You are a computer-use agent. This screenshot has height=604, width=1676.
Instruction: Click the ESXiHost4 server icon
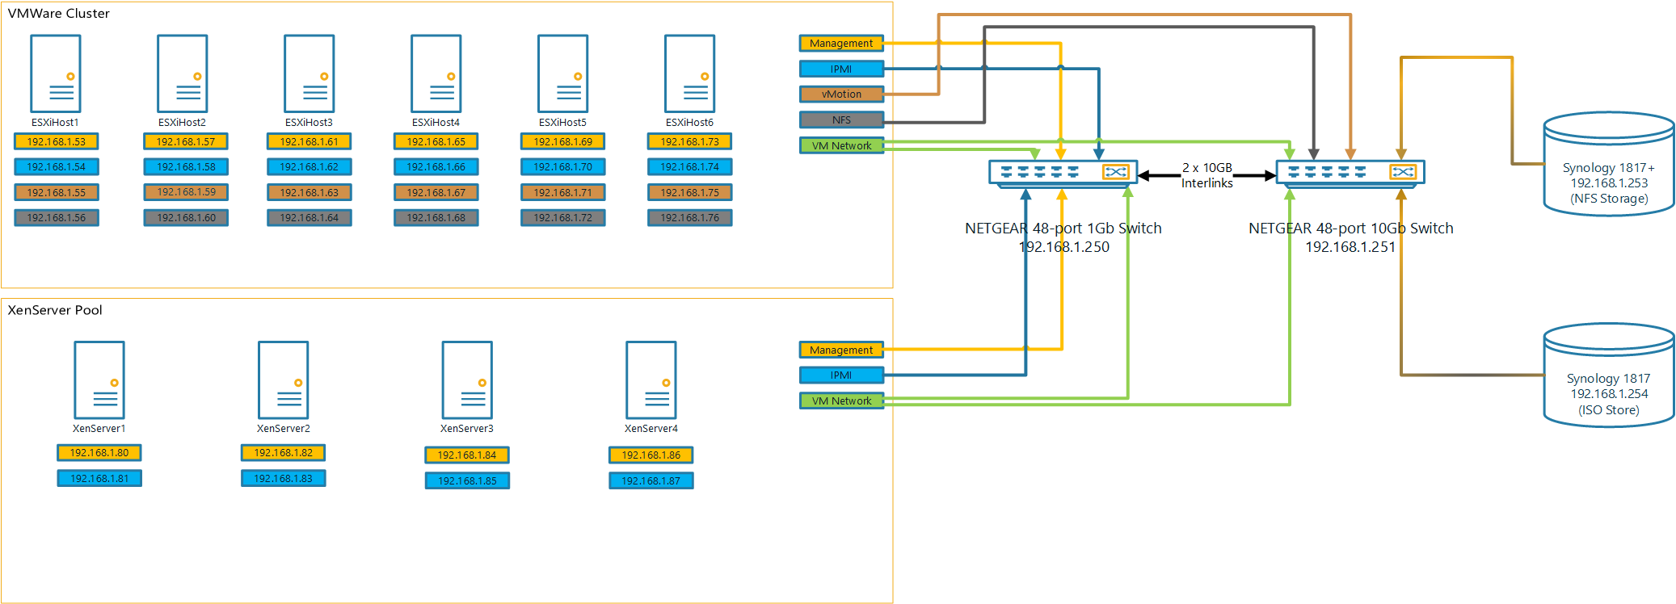click(436, 73)
